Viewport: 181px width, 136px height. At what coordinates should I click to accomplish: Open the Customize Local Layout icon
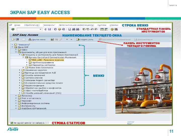pyautogui.click(x=116, y=29)
